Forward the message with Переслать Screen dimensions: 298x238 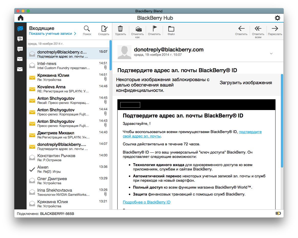275,30
